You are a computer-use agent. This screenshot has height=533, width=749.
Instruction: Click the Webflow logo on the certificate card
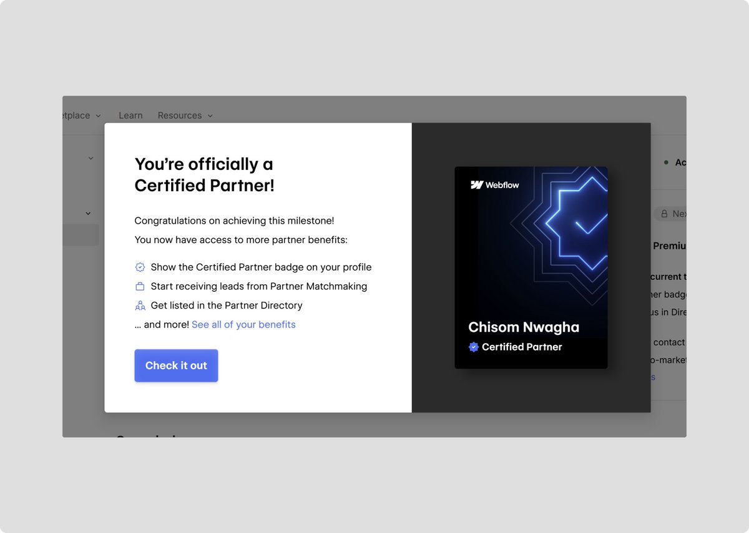[494, 185]
